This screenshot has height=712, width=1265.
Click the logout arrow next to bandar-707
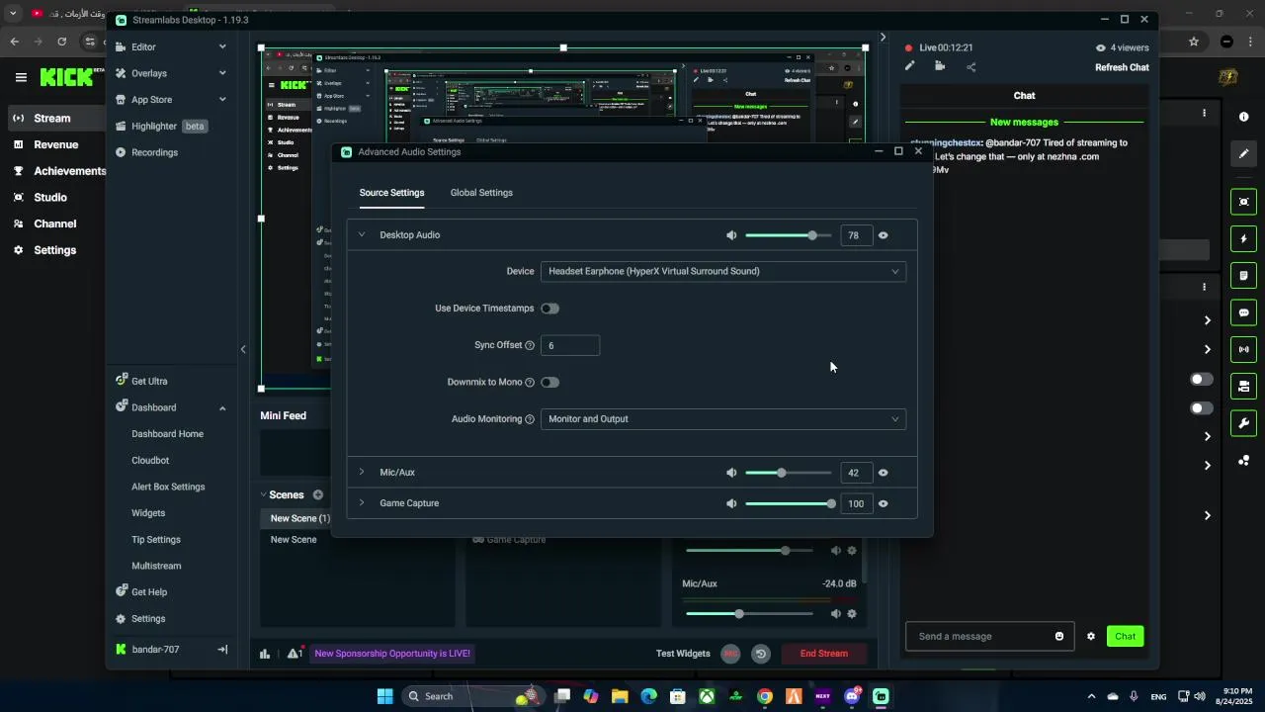[x=222, y=650]
